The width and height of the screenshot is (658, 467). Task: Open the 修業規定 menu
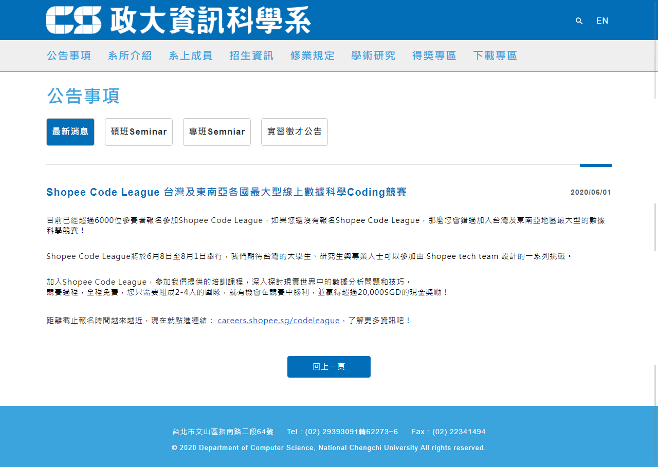[313, 56]
